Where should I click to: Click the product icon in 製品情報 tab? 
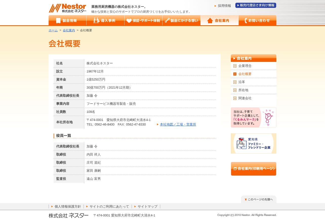[58, 21]
